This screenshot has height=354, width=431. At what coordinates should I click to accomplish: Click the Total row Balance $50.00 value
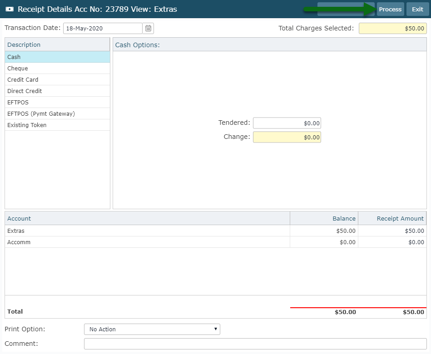point(345,312)
